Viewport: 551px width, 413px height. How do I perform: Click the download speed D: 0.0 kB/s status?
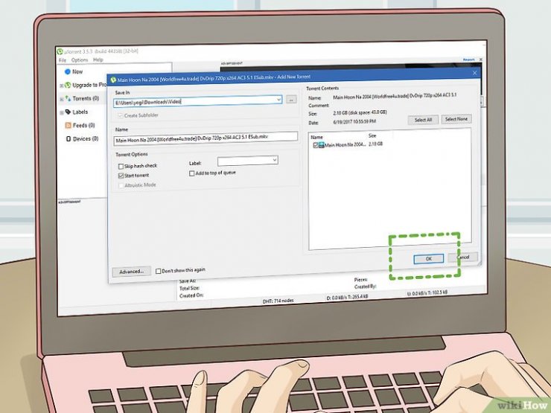click(x=347, y=297)
